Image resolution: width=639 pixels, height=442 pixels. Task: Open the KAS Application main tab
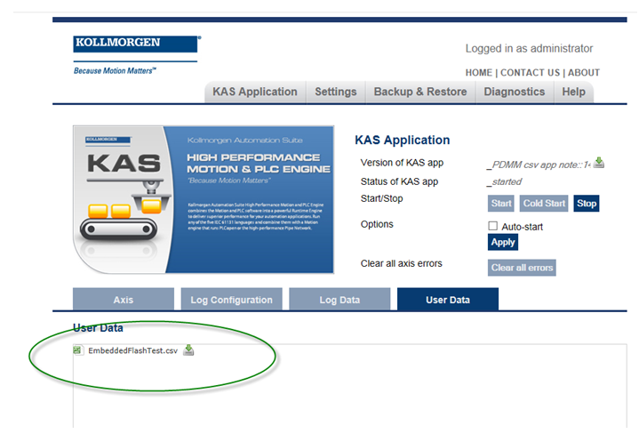point(255,92)
